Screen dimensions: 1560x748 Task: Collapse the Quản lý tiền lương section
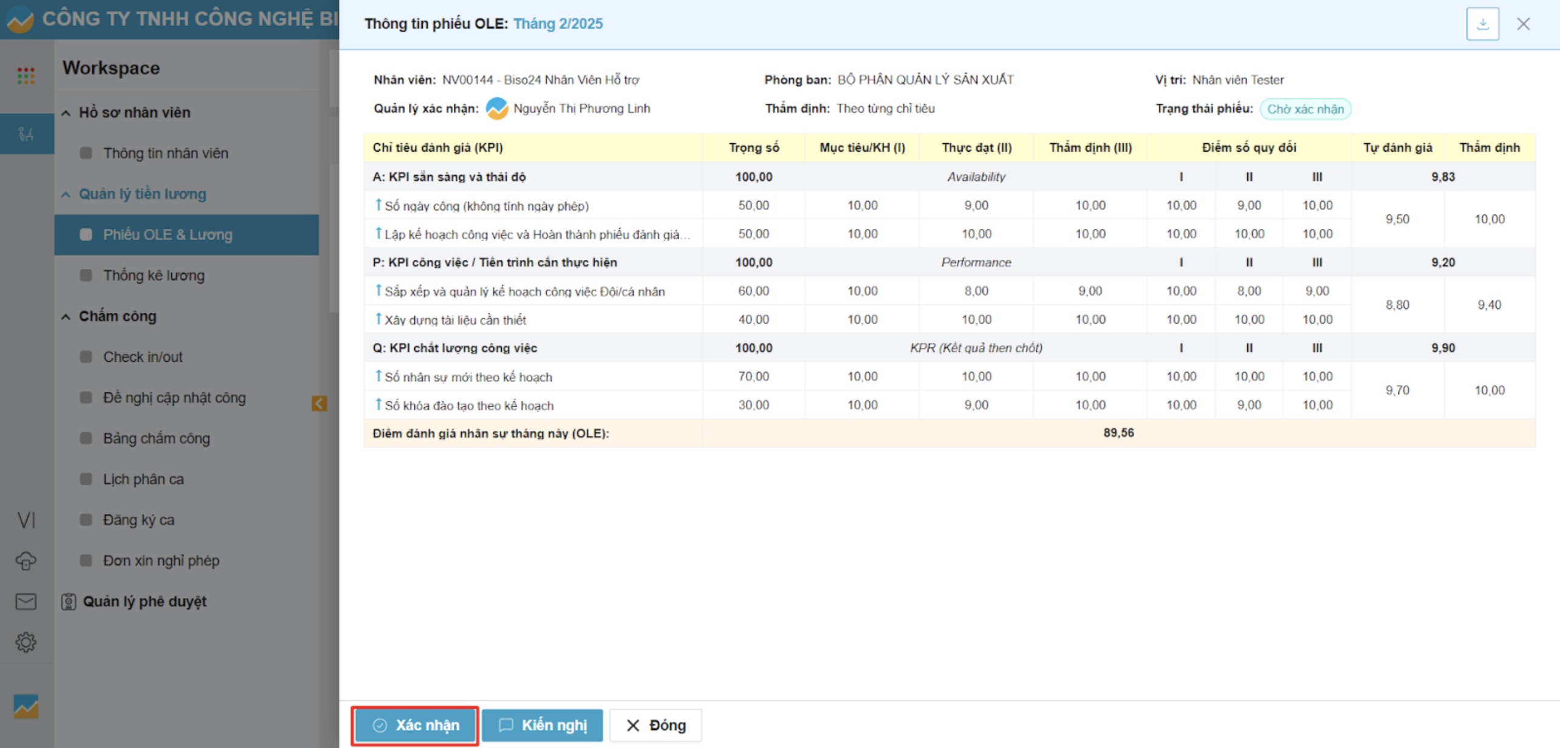click(x=66, y=194)
